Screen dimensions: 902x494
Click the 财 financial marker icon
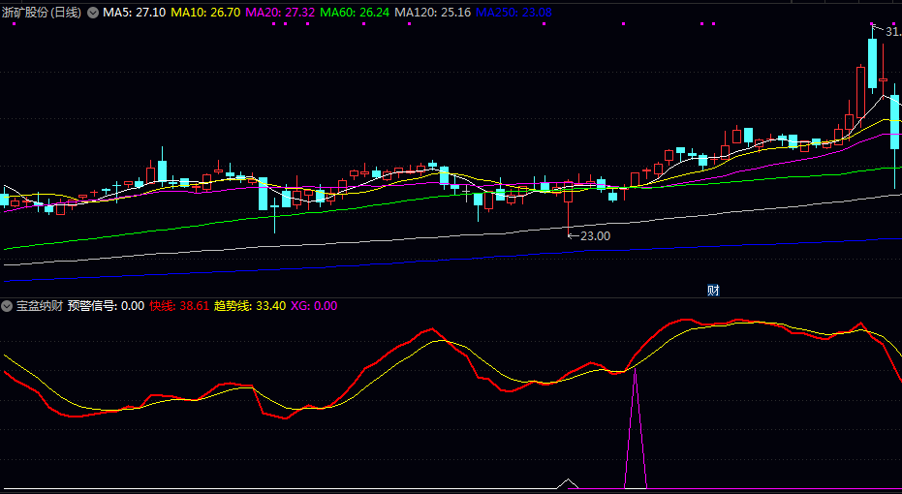(x=713, y=290)
